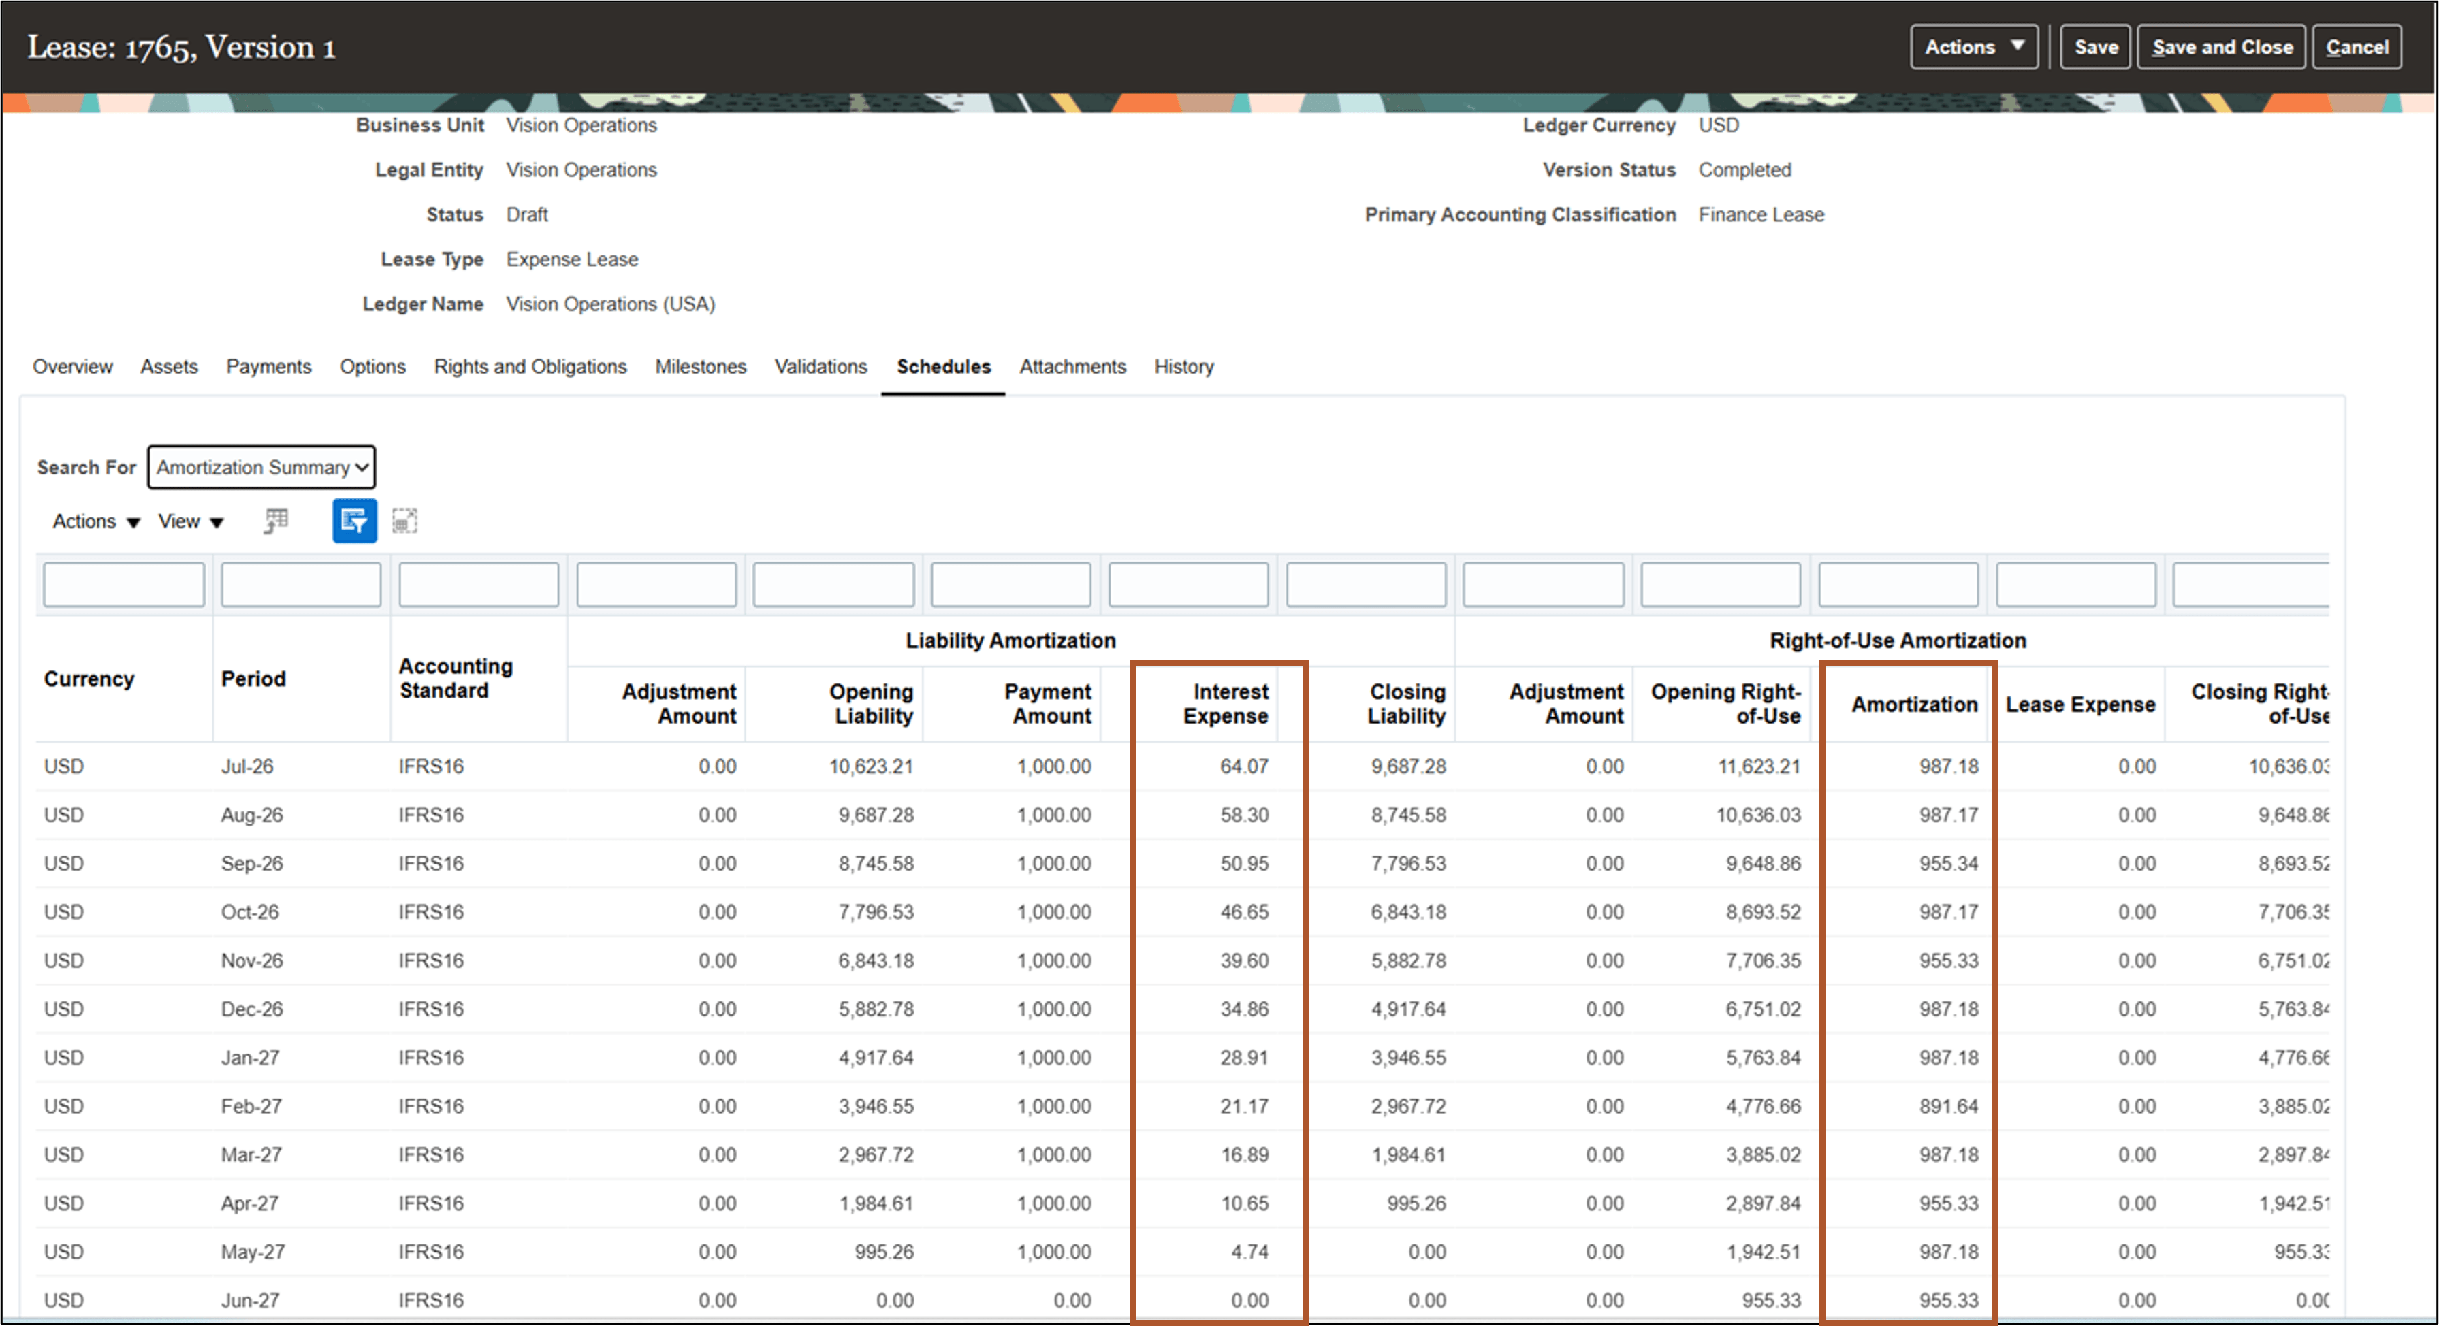
Task: Toggle the Query By Example filter icon
Action: (x=354, y=521)
